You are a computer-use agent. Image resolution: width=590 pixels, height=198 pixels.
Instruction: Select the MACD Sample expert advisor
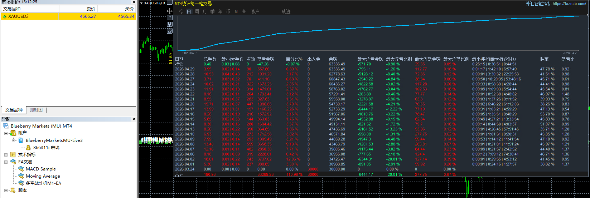(x=40, y=169)
